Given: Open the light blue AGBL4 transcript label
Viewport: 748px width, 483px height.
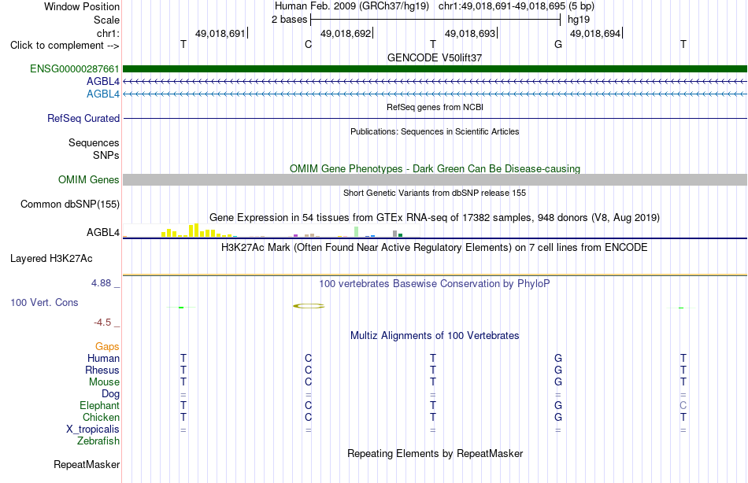Looking at the screenshot, I should click(x=103, y=94).
